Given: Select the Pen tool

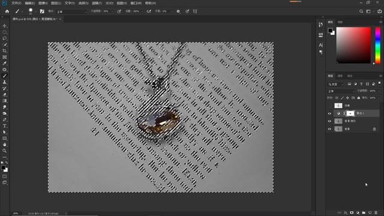Looking at the screenshot, I should pyautogui.click(x=4, y=119).
